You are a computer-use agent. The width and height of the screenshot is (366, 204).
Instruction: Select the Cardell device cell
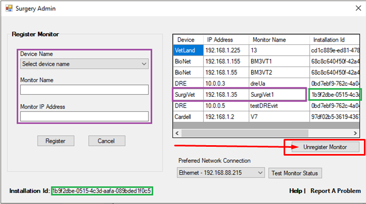coord(188,117)
